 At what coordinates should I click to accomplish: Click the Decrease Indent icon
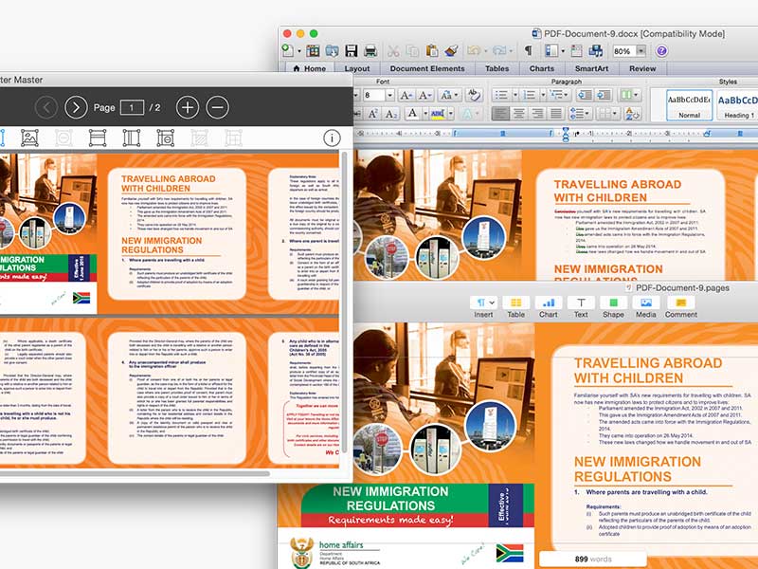point(585,95)
